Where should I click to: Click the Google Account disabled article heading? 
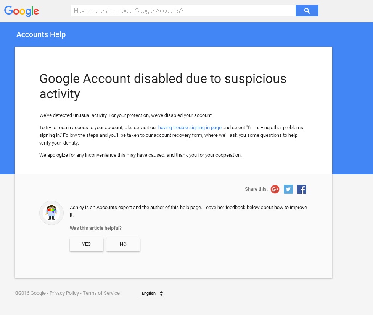163,86
